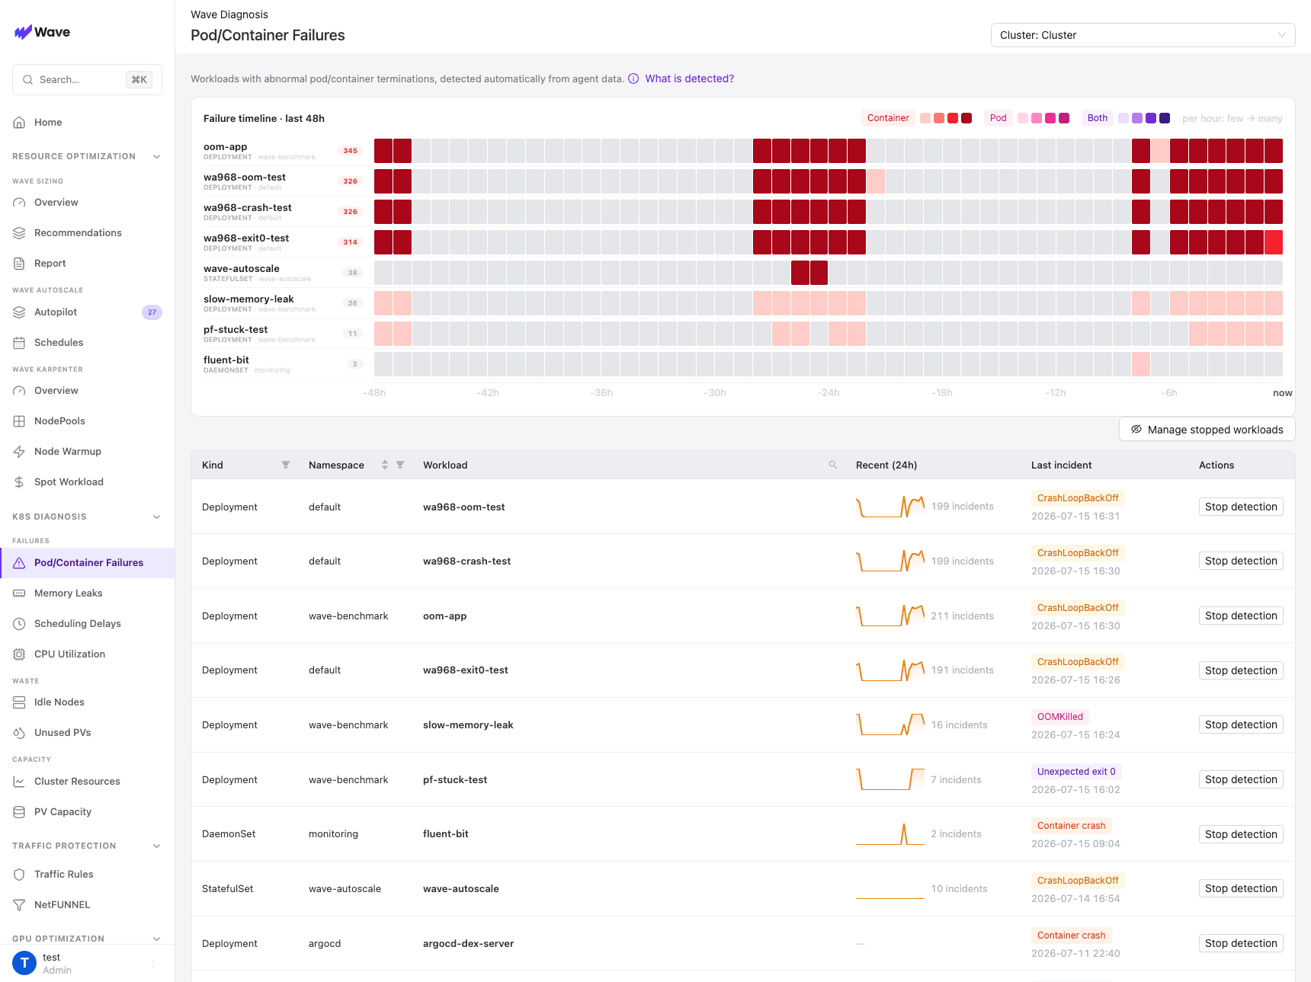Image resolution: width=1311 pixels, height=982 pixels.
Task: Click the Home house icon
Action: pos(19,123)
